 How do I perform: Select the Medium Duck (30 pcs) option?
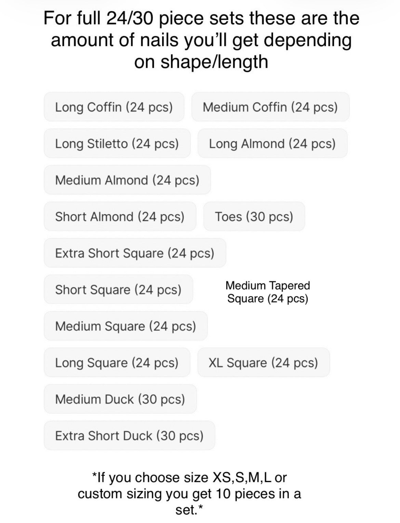point(120,399)
